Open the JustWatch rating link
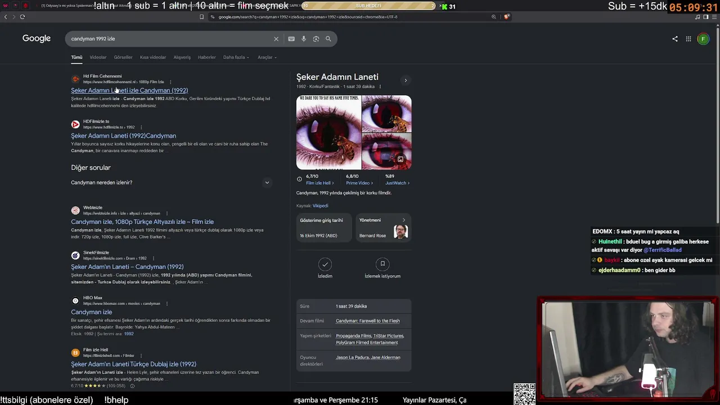720x405 pixels. tap(397, 183)
